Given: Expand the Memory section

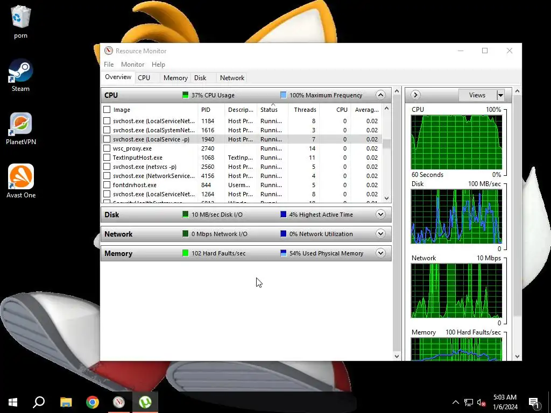Looking at the screenshot, I should 380,253.
